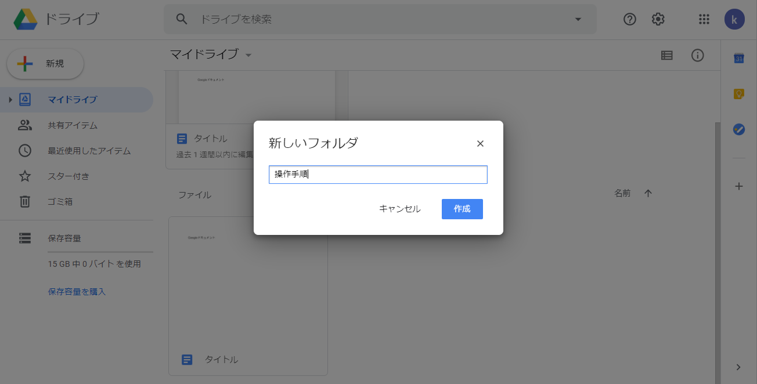Viewport: 757px width, 384px height.
Task: Click the 作成 button in dialog
Action: click(x=462, y=209)
